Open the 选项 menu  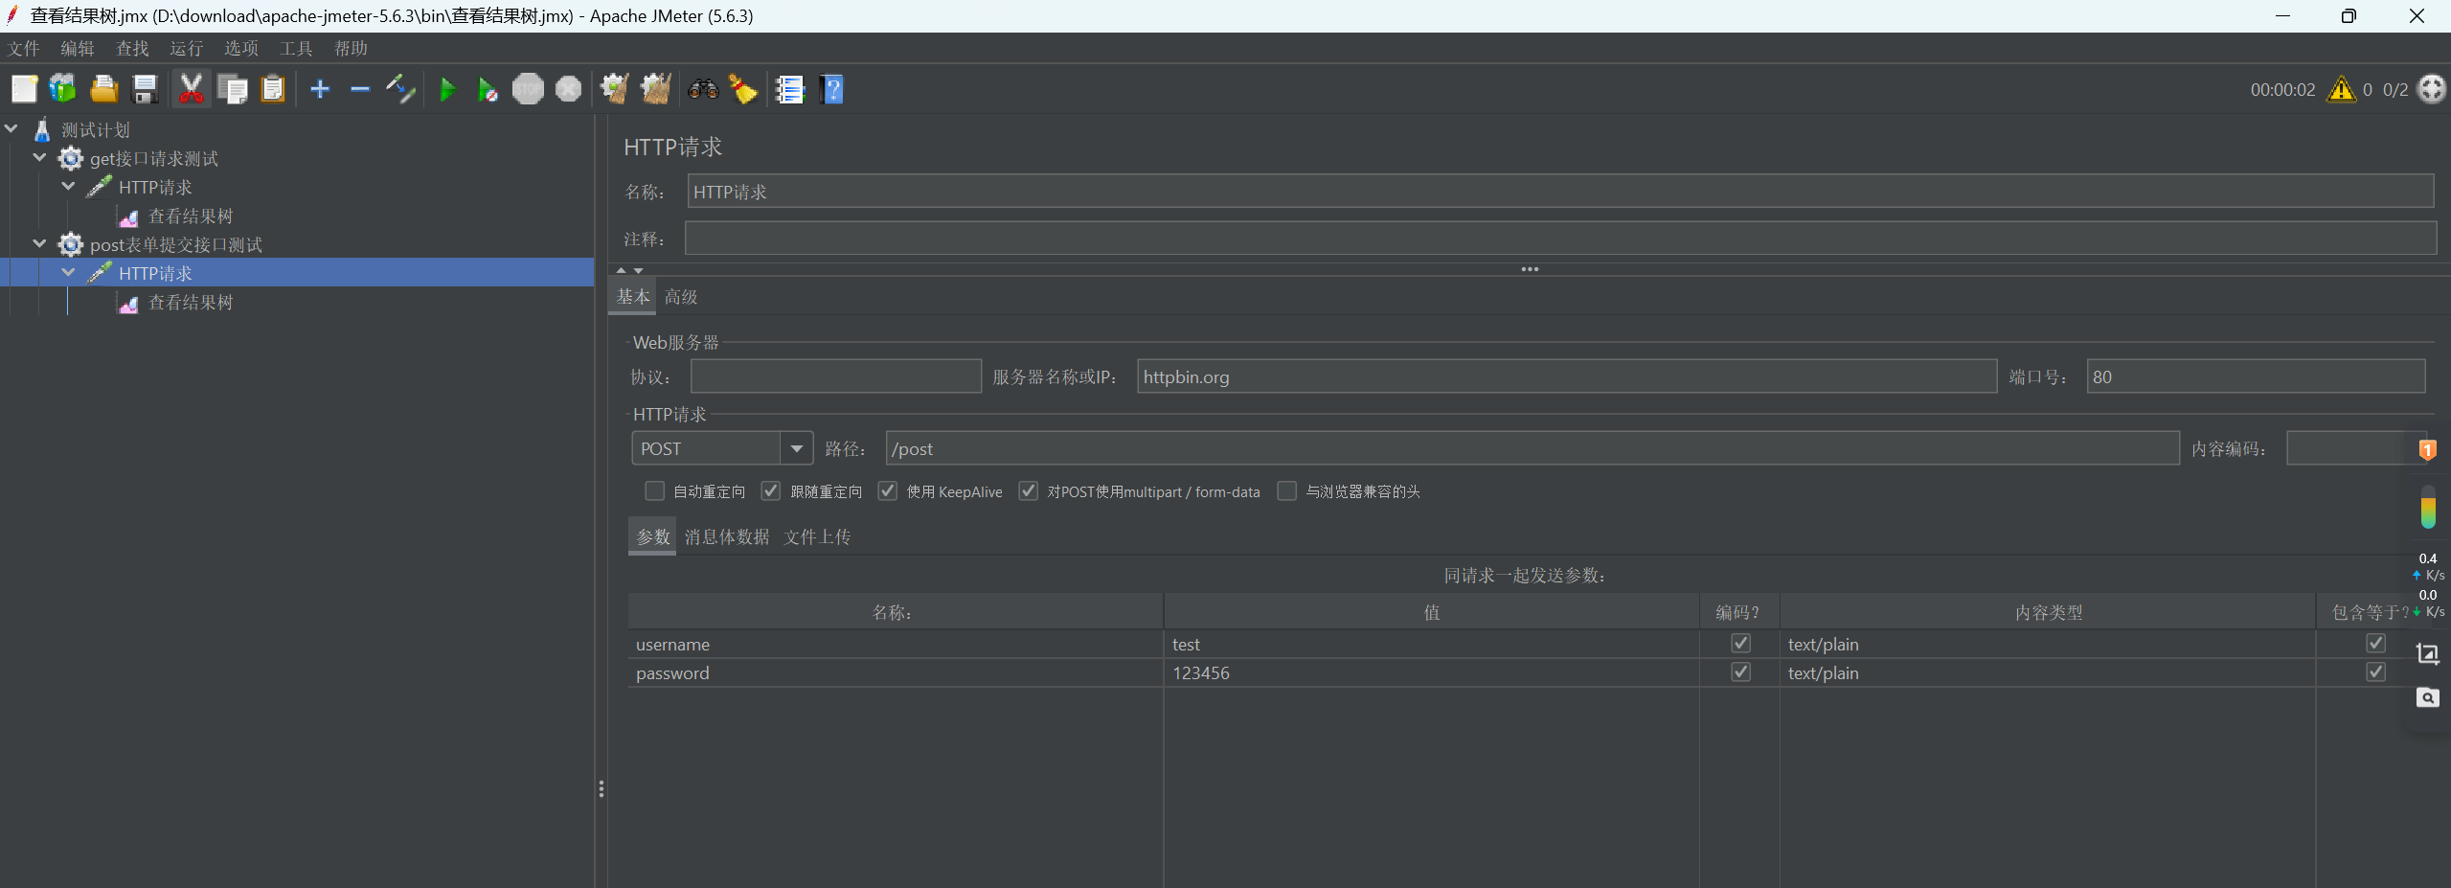coord(241,48)
